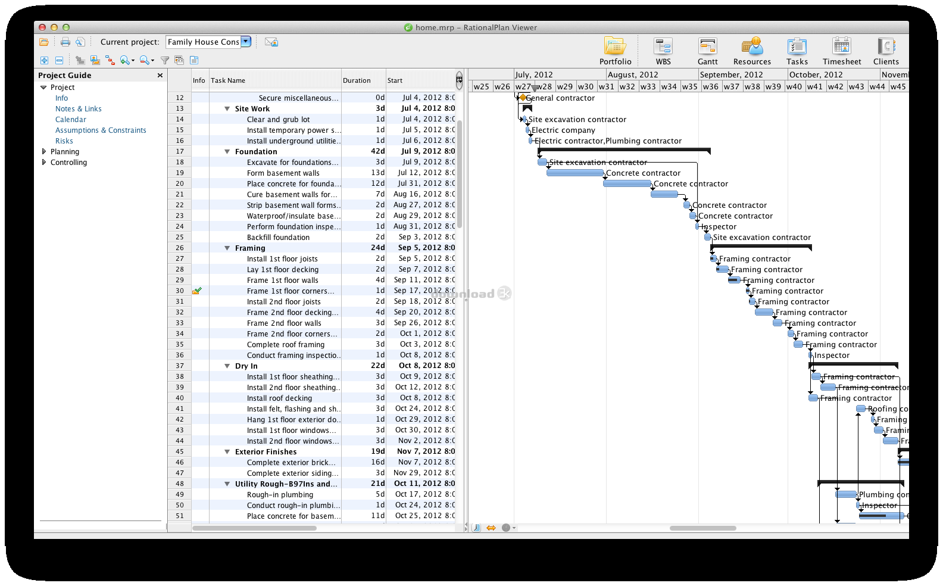This screenshot has width=943, height=586.
Task: Click the collapse all minus icon
Action: [x=59, y=60]
